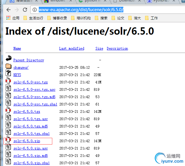Viewport: 185px width, 166px height.
Task: Open the 论文 bookmark folder
Action: pos(118,18)
